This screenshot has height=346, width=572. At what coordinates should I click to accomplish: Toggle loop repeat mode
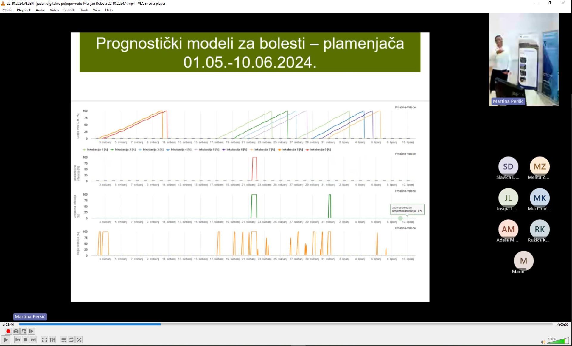tap(71, 340)
